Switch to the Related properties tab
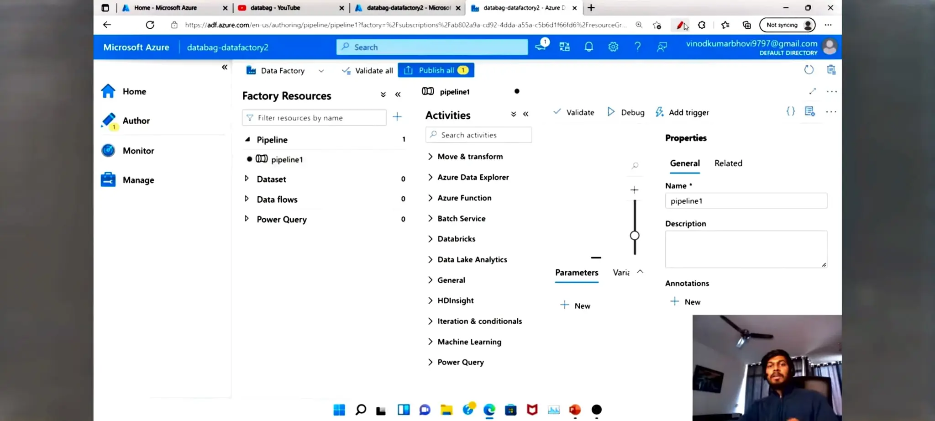The image size is (935, 421). (728, 163)
